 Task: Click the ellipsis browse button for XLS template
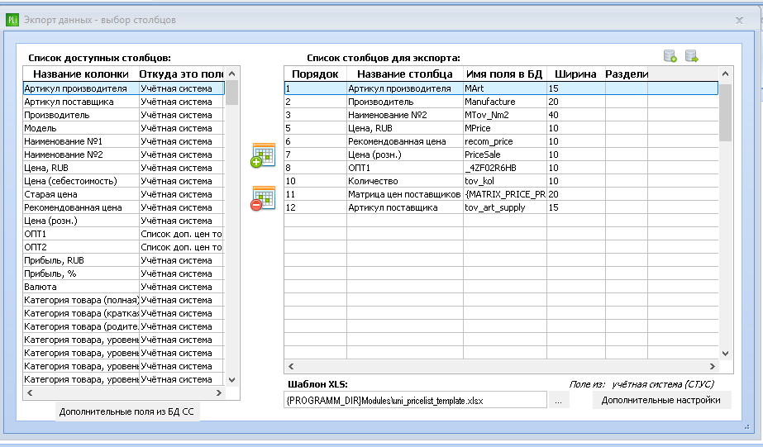pyautogui.click(x=558, y=400)
